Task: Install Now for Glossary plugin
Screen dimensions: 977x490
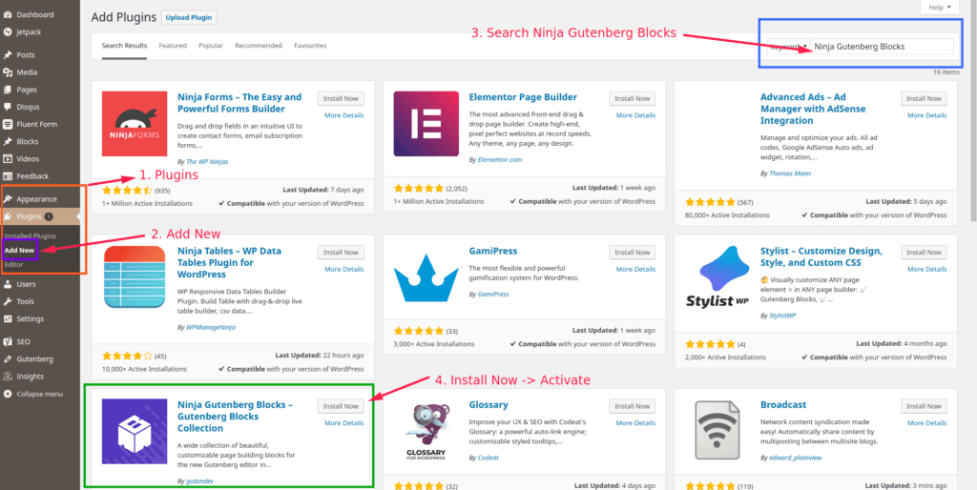Action: click(x=633, y=406)
